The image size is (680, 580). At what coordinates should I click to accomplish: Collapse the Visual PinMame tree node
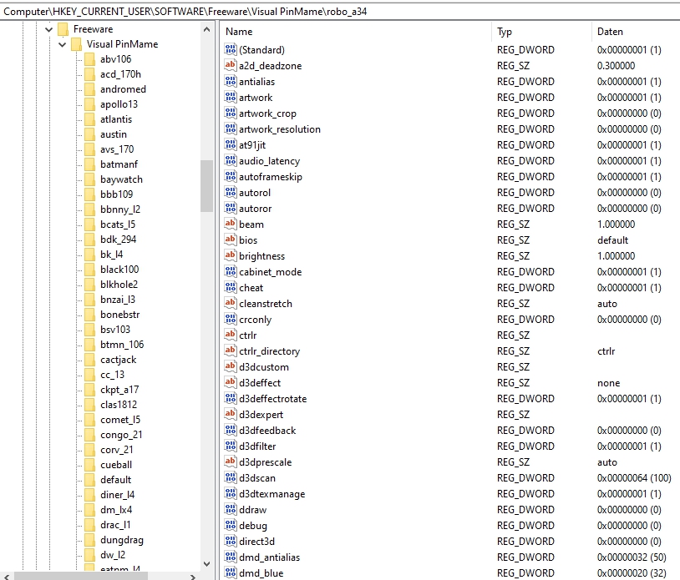[62, 44]
